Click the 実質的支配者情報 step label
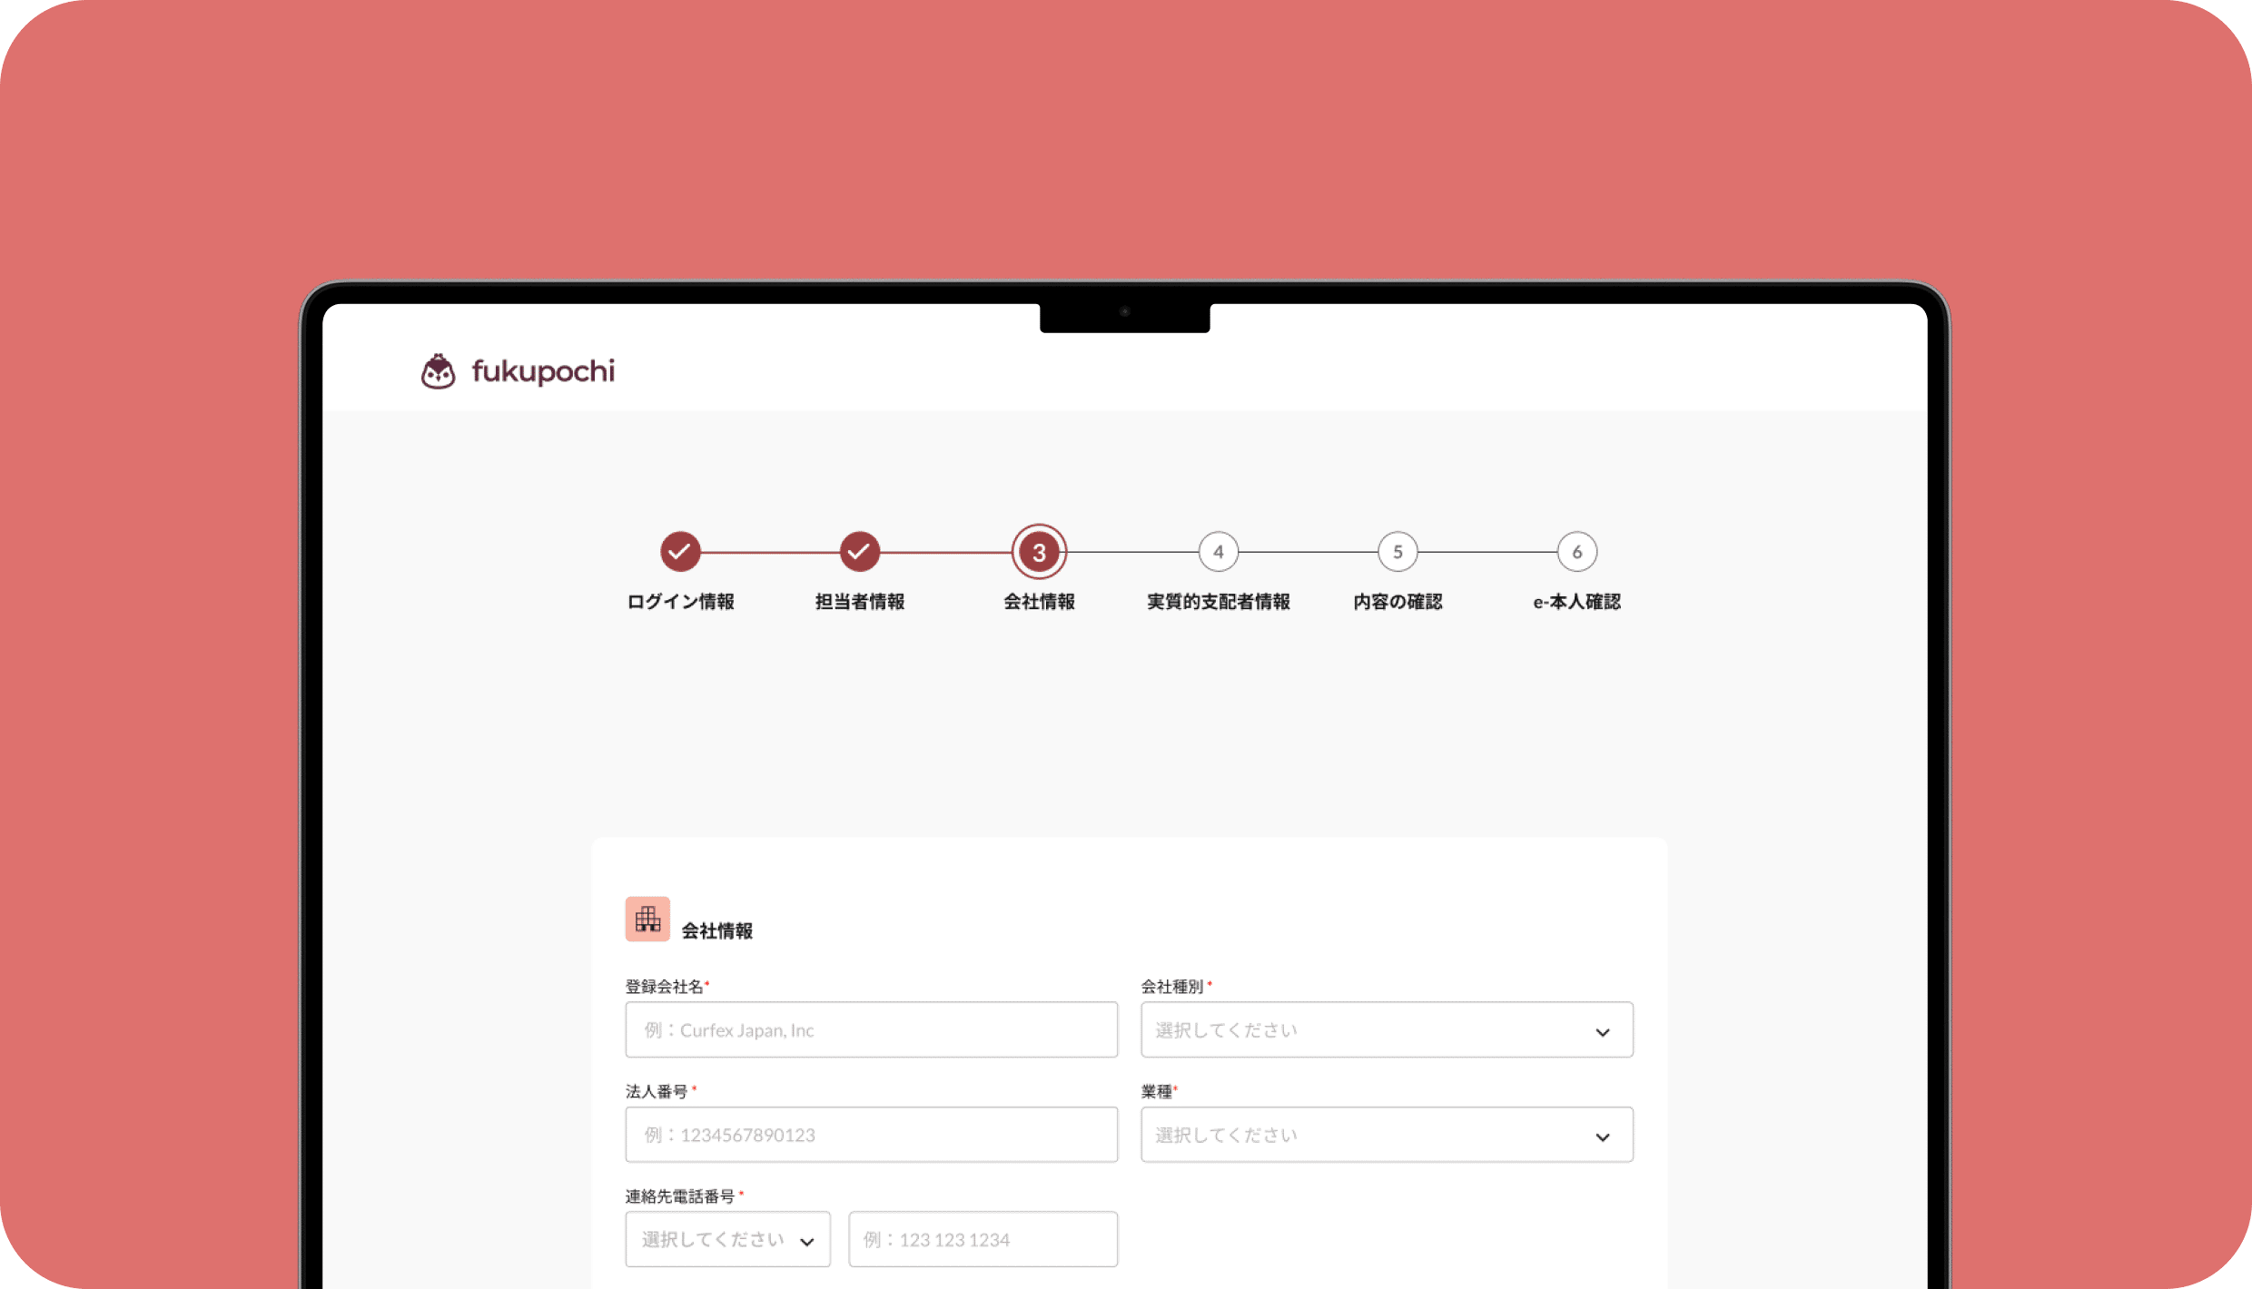The height and width of the screenshot is (1289, 2252). (x=1218, y=602)
